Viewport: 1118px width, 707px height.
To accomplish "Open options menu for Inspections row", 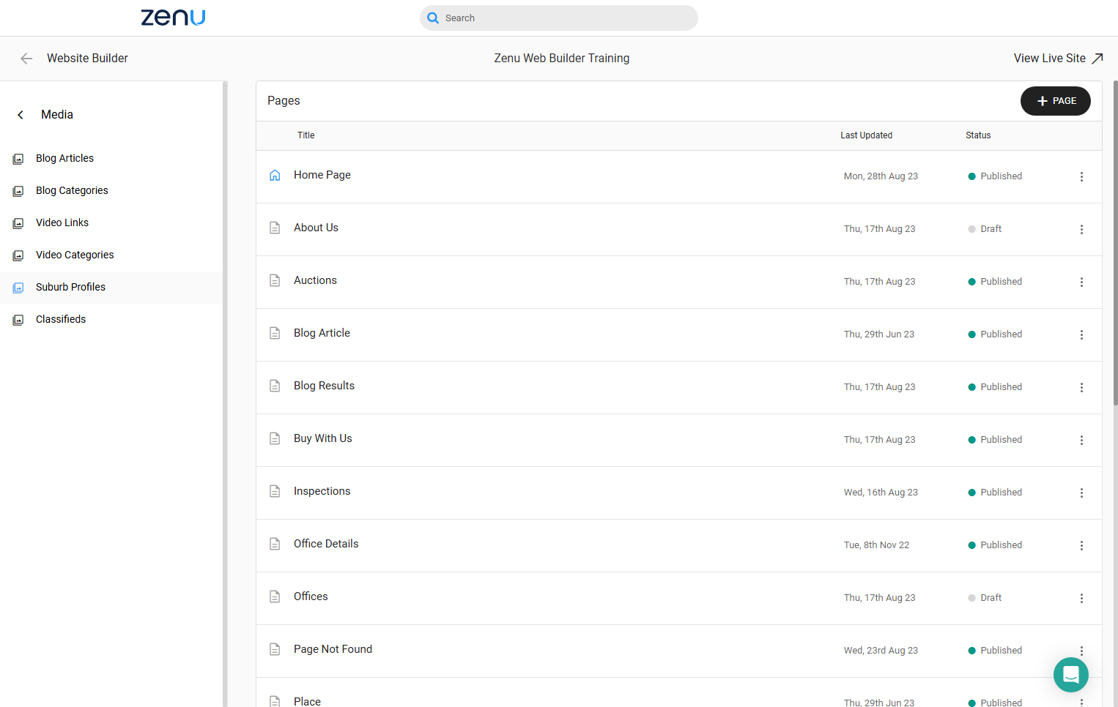I will coord(1081,493).
